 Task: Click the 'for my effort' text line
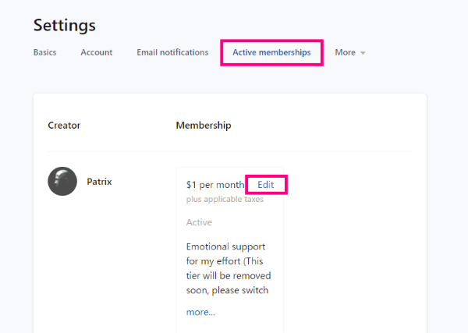225,261
